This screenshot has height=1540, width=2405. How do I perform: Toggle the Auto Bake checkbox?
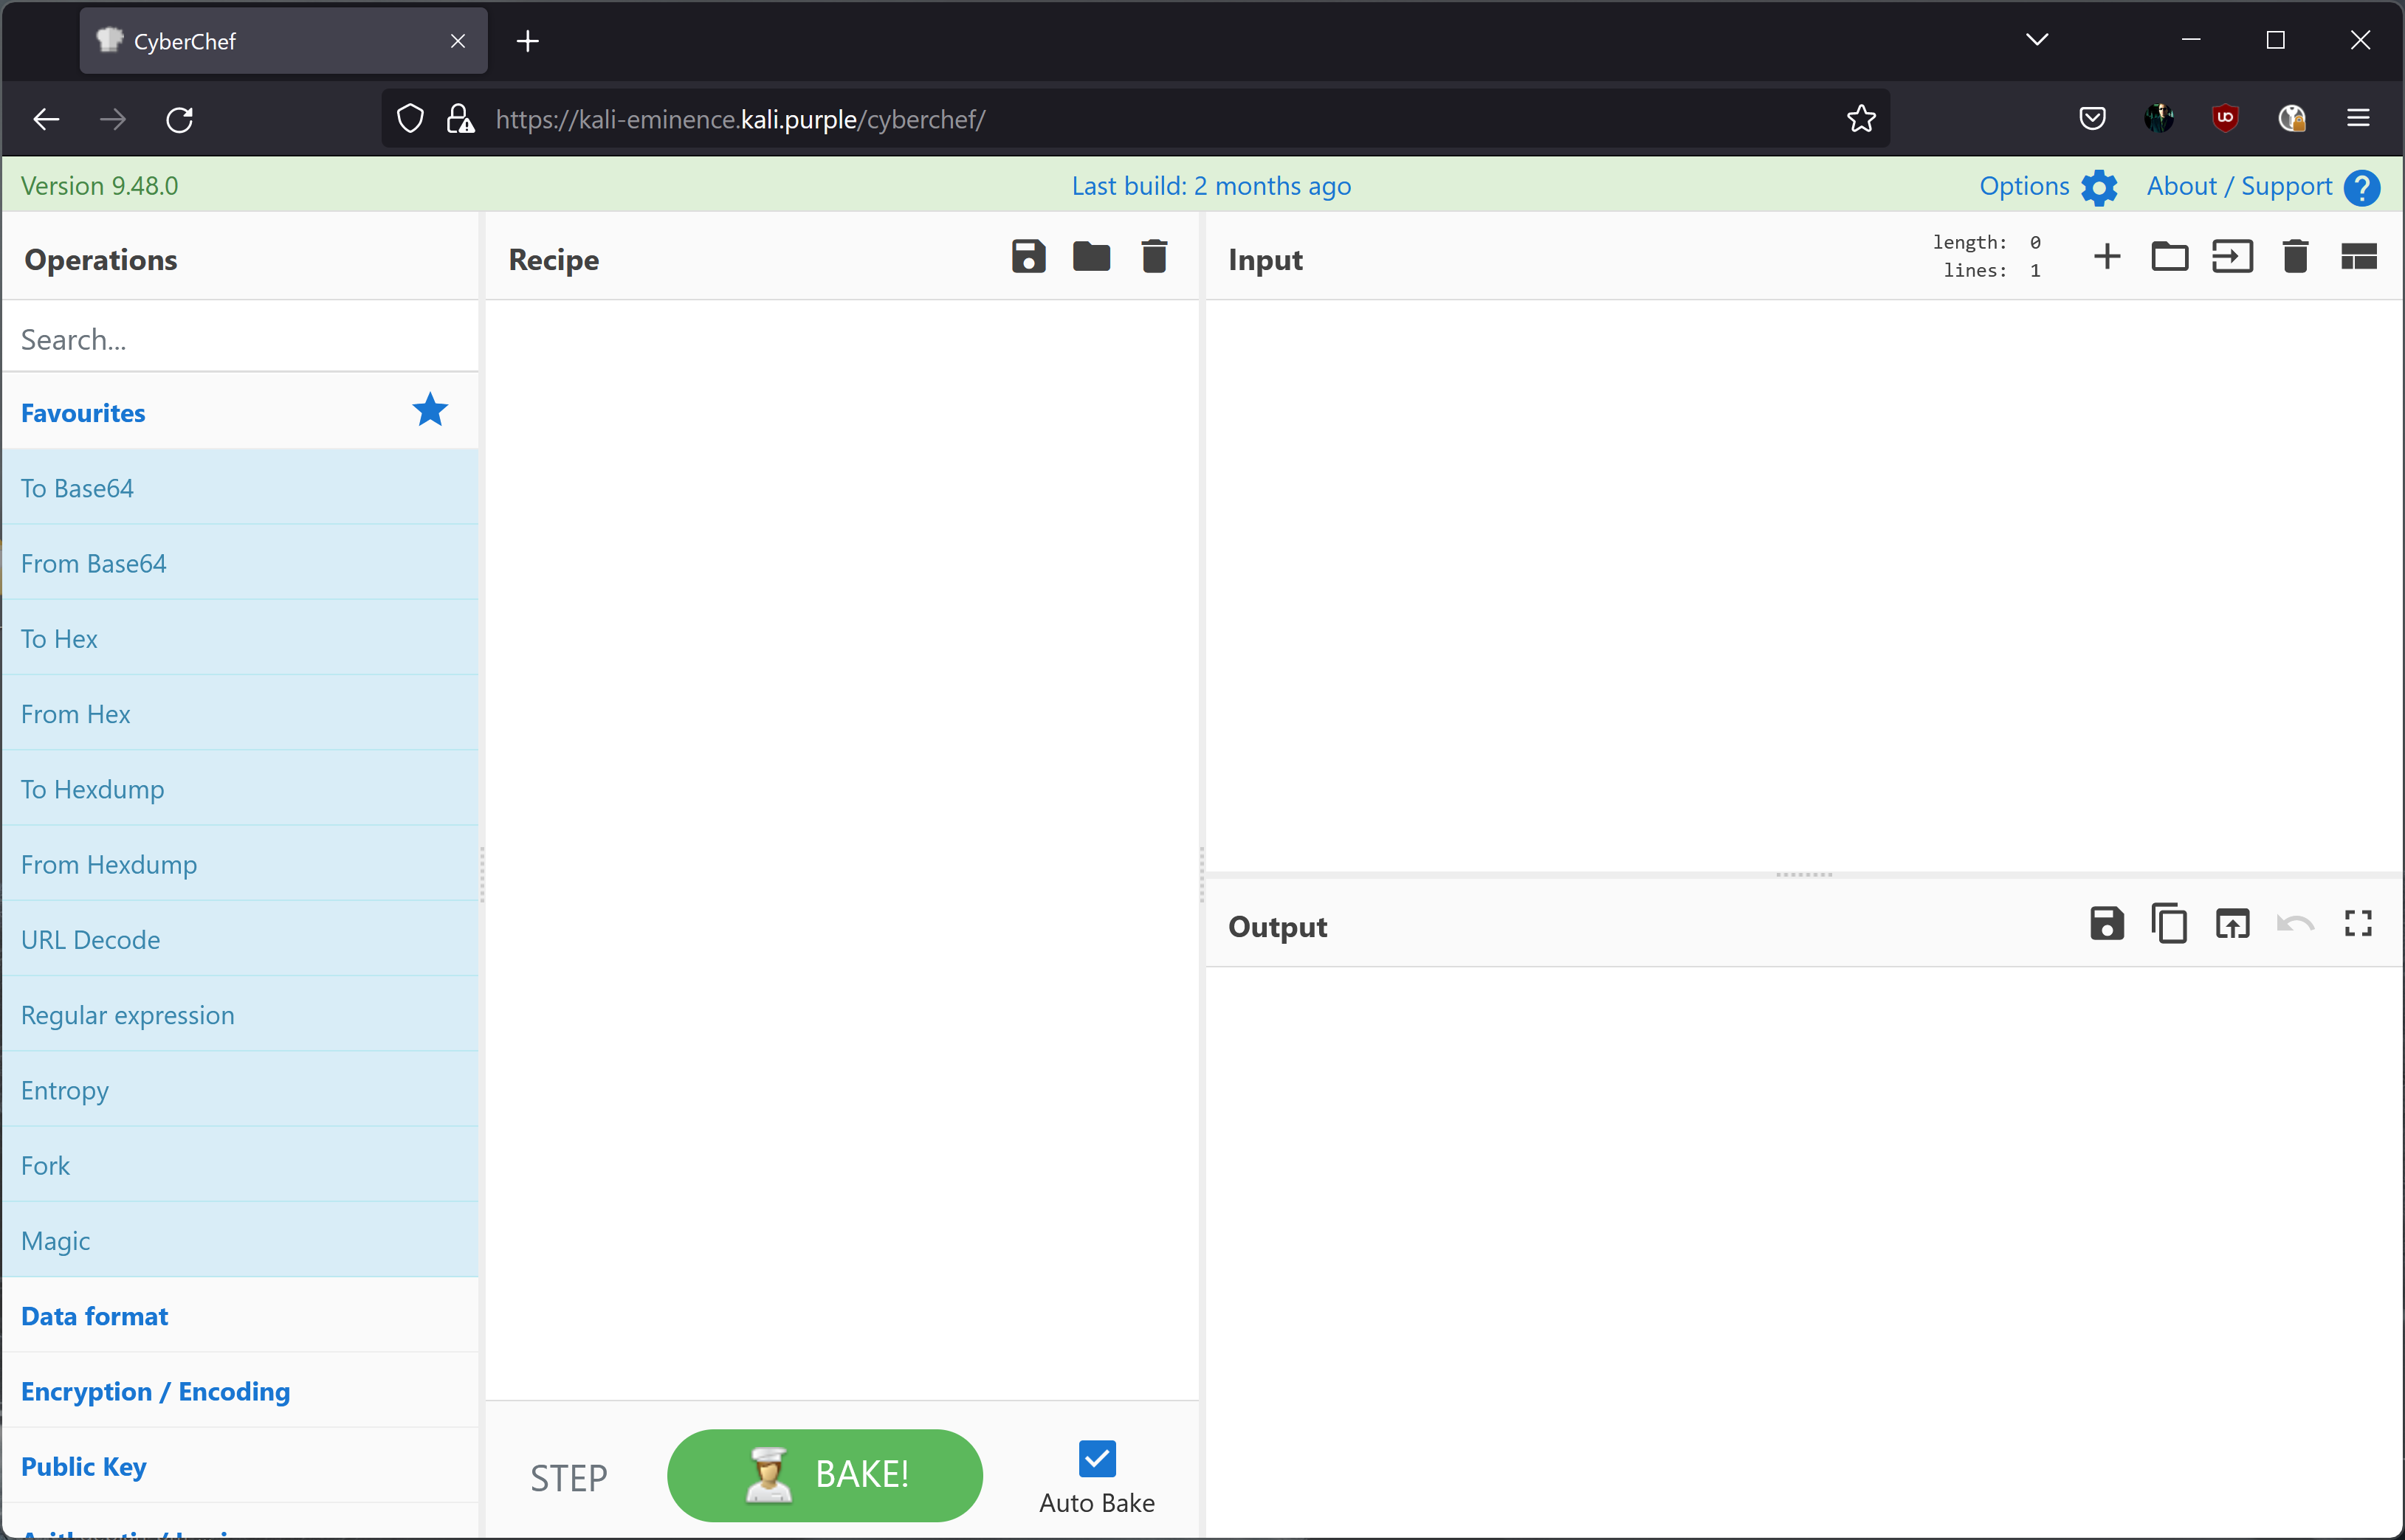pos(1095,1457)
